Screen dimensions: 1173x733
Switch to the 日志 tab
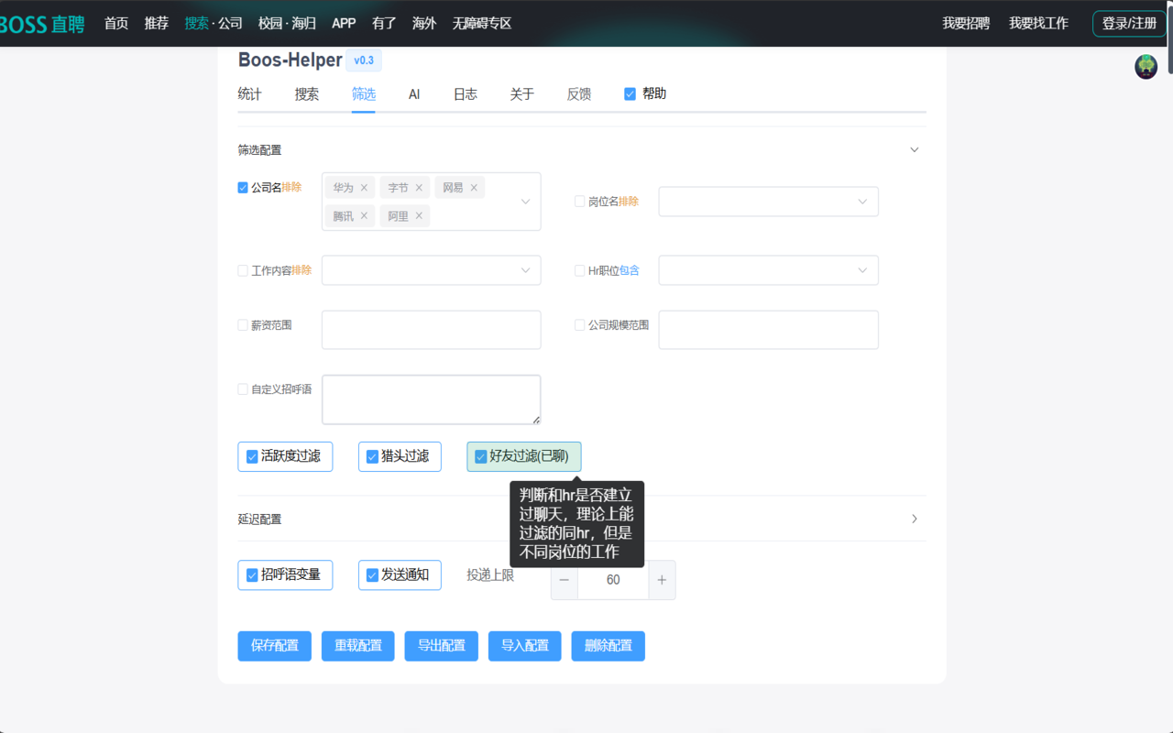pyautogui.click(x=465, y=93)
